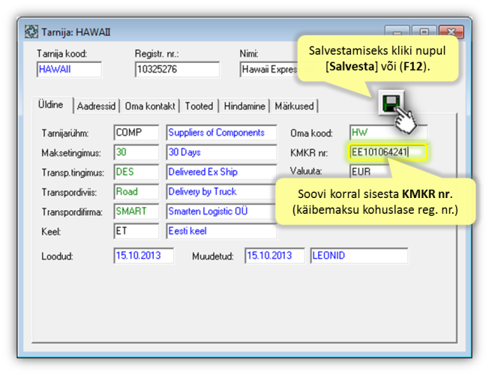Go to the Hindamine tab

point(244,106)
